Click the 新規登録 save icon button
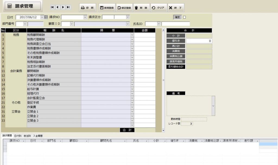 [x=107, y=8]
